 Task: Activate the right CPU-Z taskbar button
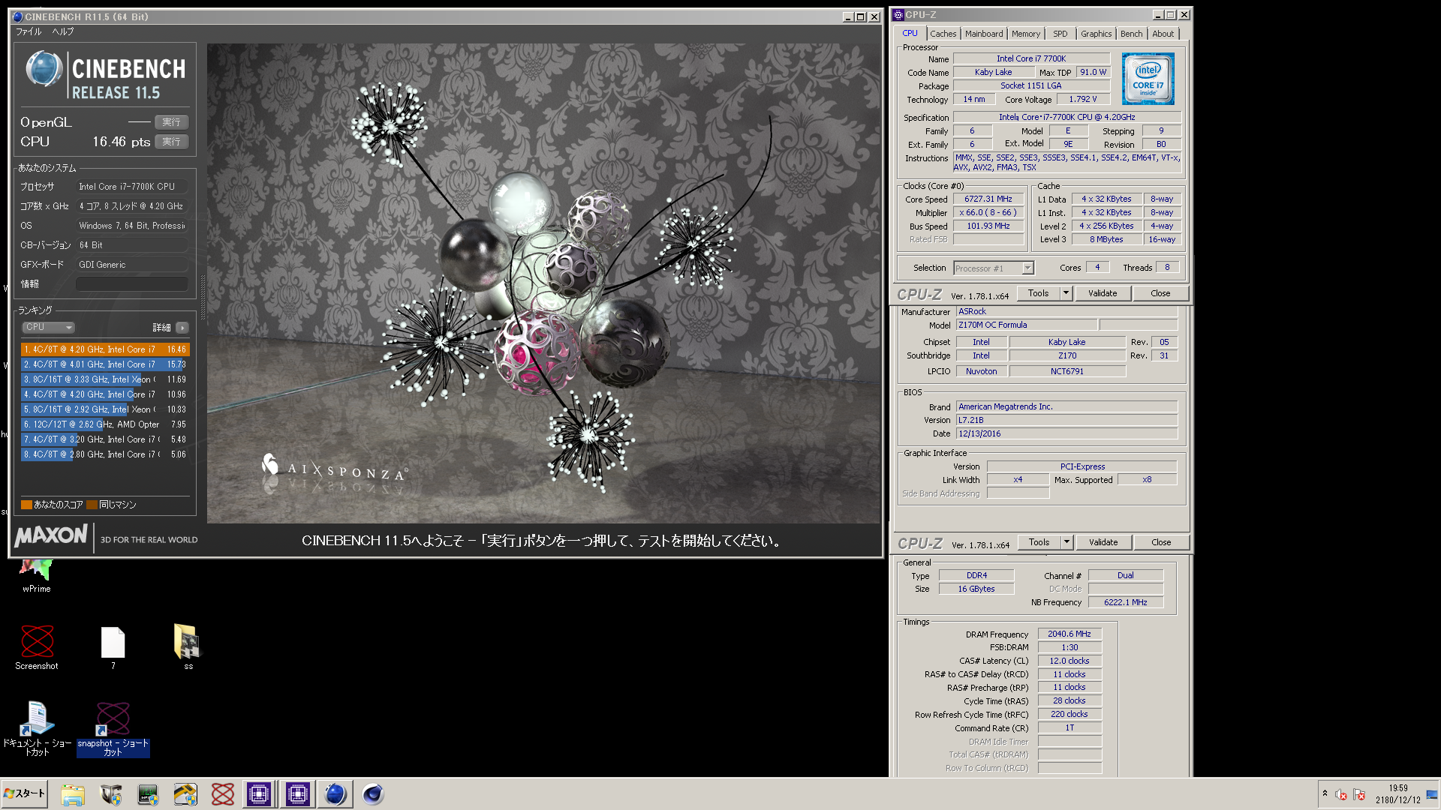(297, 794)
